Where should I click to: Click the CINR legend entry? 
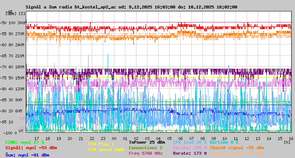pos(25,142)
